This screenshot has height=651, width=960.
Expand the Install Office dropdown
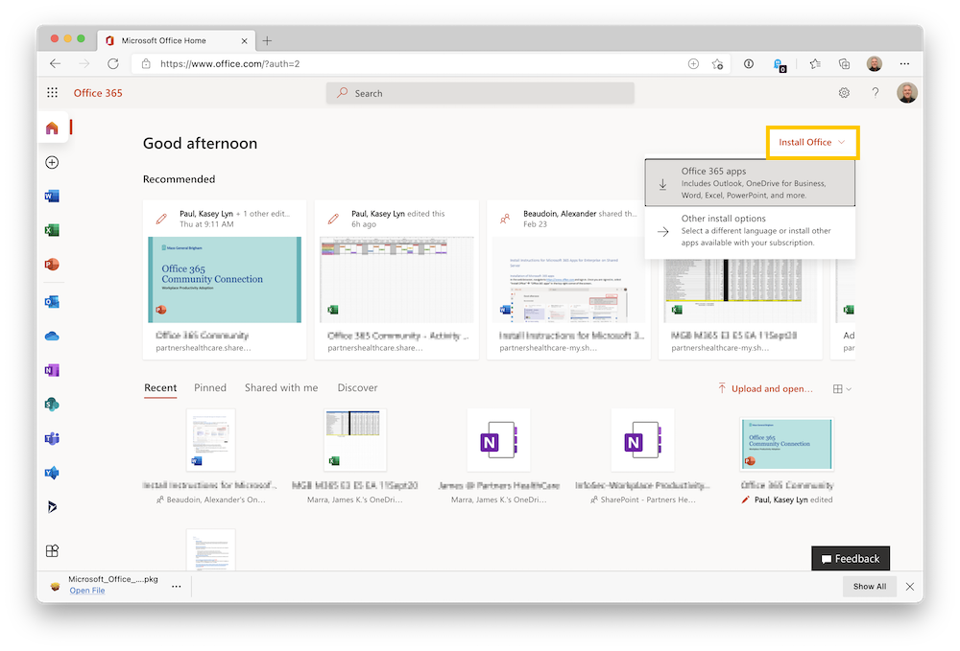tap(812, 143)
